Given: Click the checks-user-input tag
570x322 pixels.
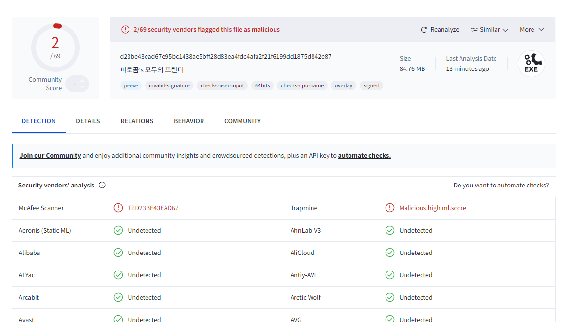Looking at the screenshot, I should [222, 86].
